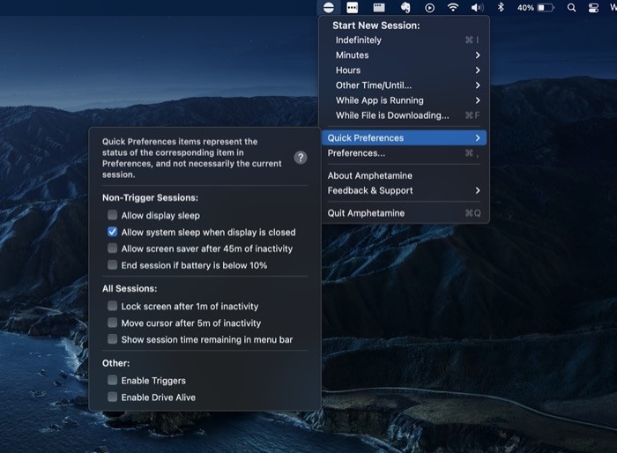
Task: Check End session if battery is below 10%
Action: coord(113,265)
